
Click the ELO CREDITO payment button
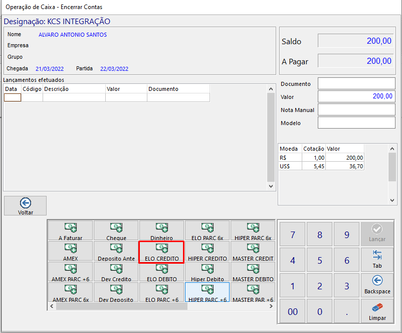pos(162,252)
